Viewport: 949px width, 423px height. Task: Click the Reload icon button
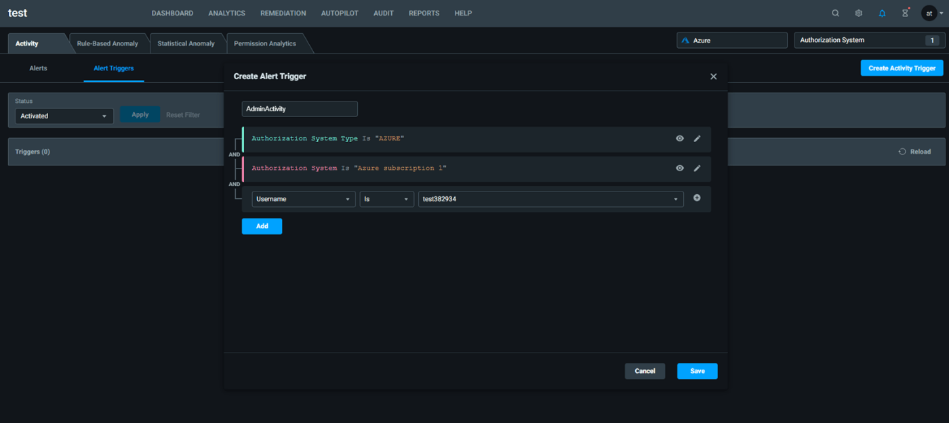pyautogui.click(x=902, y=152)
